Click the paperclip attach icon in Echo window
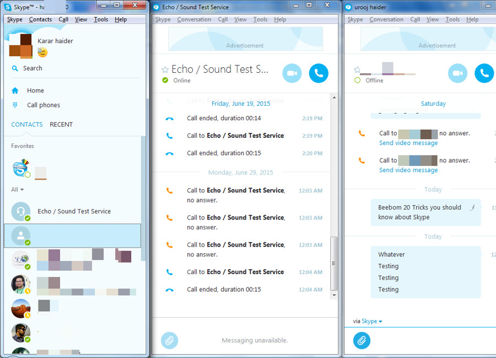 (170, 340)
